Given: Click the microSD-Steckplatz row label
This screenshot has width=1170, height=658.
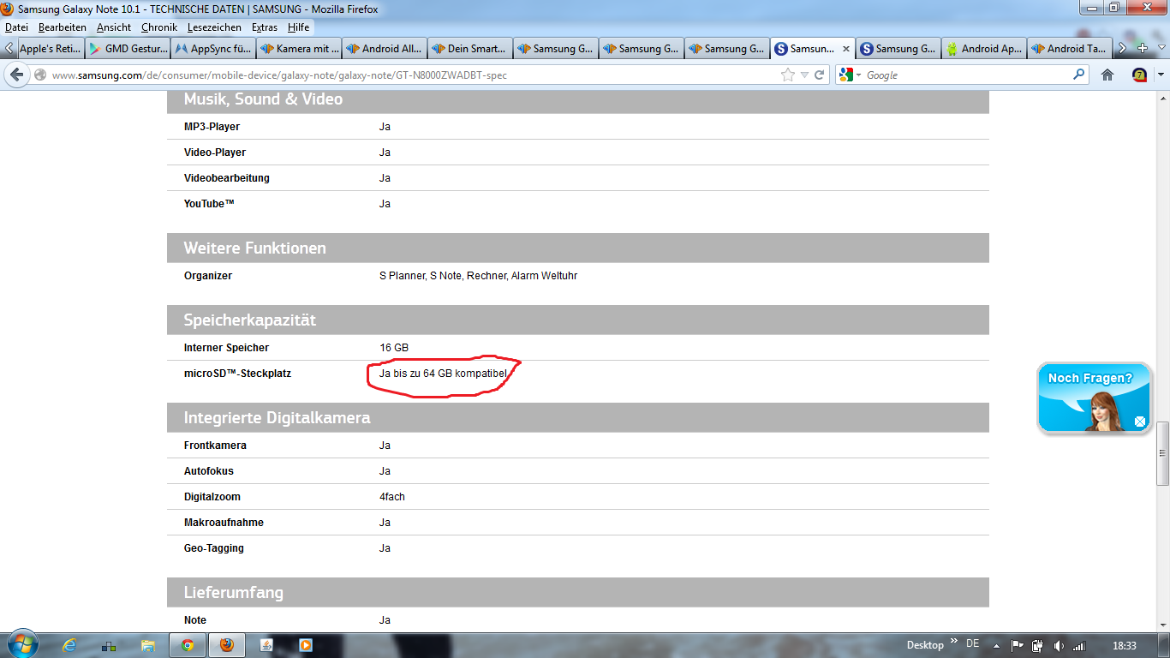Looking at the screenshot, I should (x=237, y=374).
